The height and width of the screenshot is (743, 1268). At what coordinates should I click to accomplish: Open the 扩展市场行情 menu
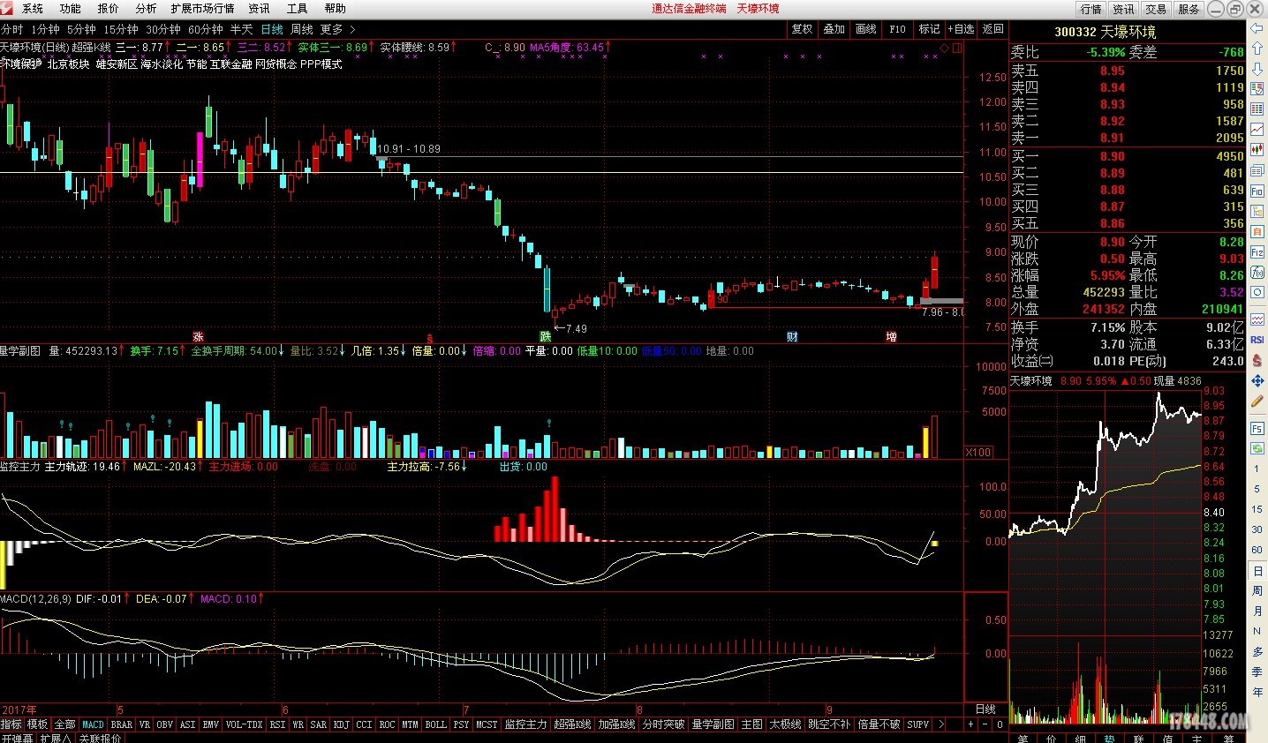[202, 9]
